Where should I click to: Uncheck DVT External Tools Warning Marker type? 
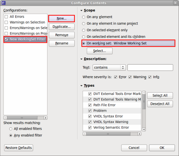90,99
